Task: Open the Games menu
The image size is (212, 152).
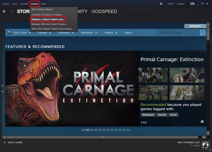Action: 35,4
